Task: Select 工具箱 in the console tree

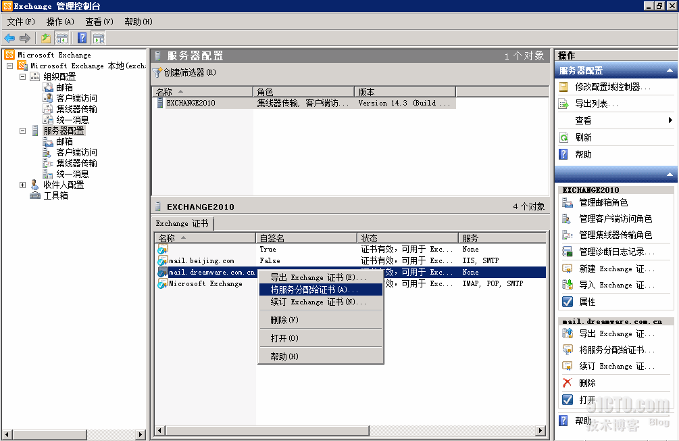Action: pyautogui.click(x=55, y=195)
